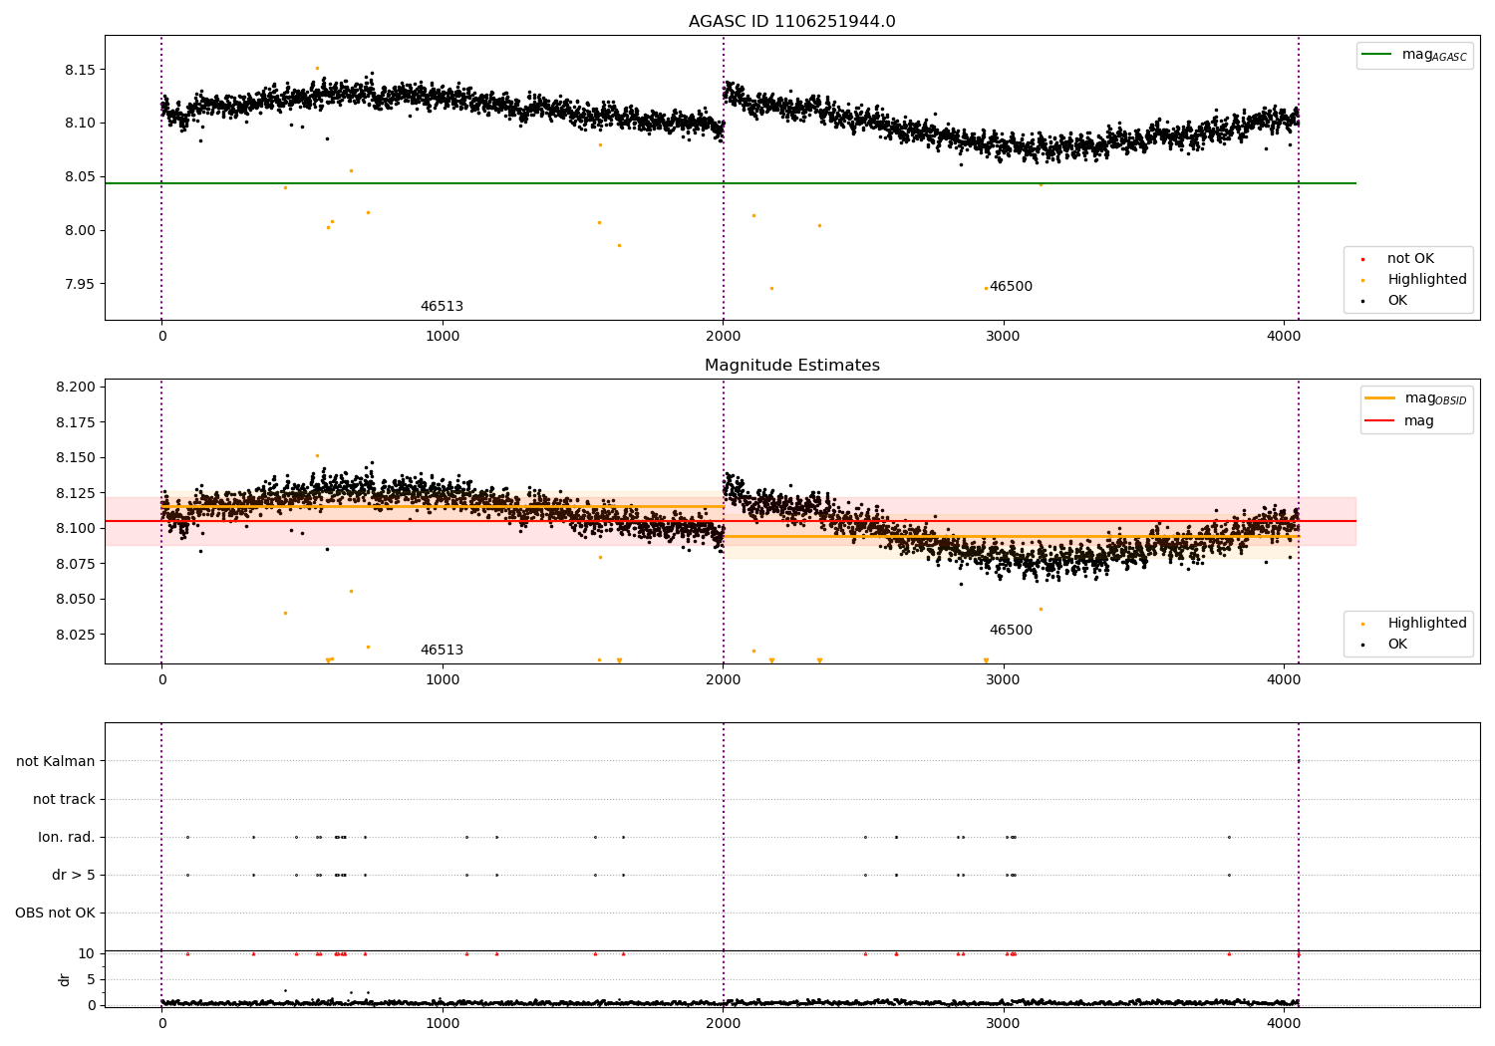Viewport: 1495px width, 1046px height.
Task: Click the "8.100" y-axis tick label
Action: (x=77, y=529)
